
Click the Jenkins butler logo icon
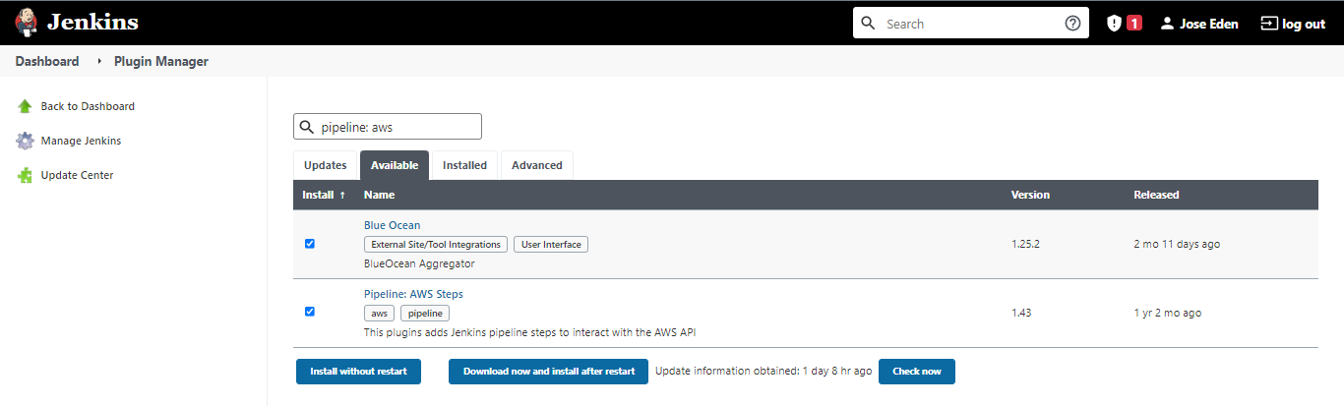click(x=26, y=23)
